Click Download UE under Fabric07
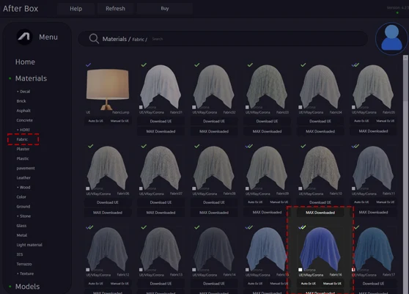 pyautogui.click(x=161, y=202)
